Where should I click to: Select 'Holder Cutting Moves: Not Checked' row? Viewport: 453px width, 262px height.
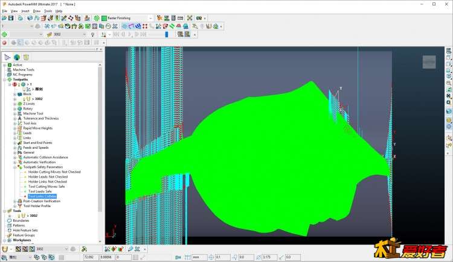pos(54,172)
